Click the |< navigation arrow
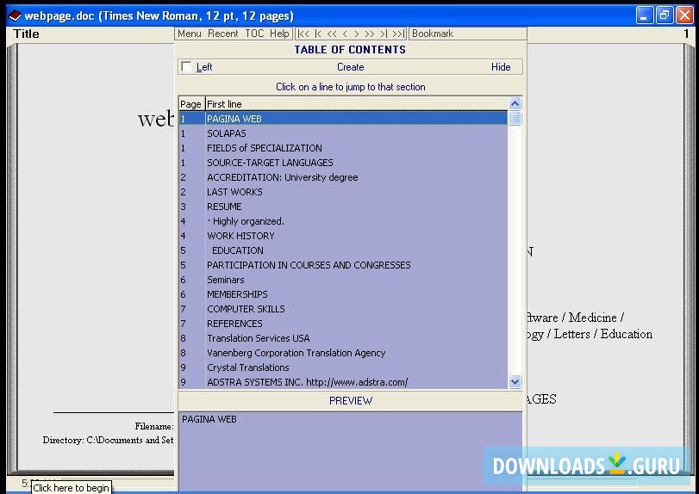Screen dimensions: 699x494 tap(318, 34)
